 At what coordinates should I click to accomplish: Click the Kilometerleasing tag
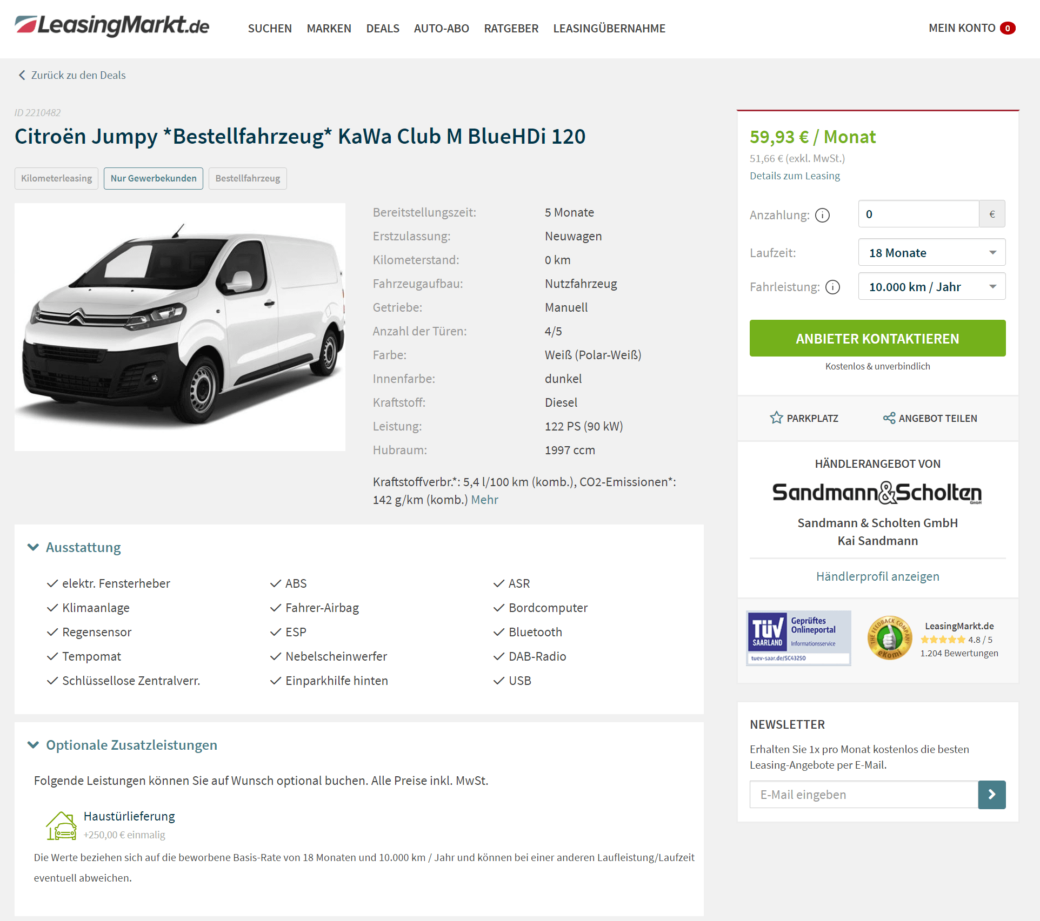click(56, 178)
